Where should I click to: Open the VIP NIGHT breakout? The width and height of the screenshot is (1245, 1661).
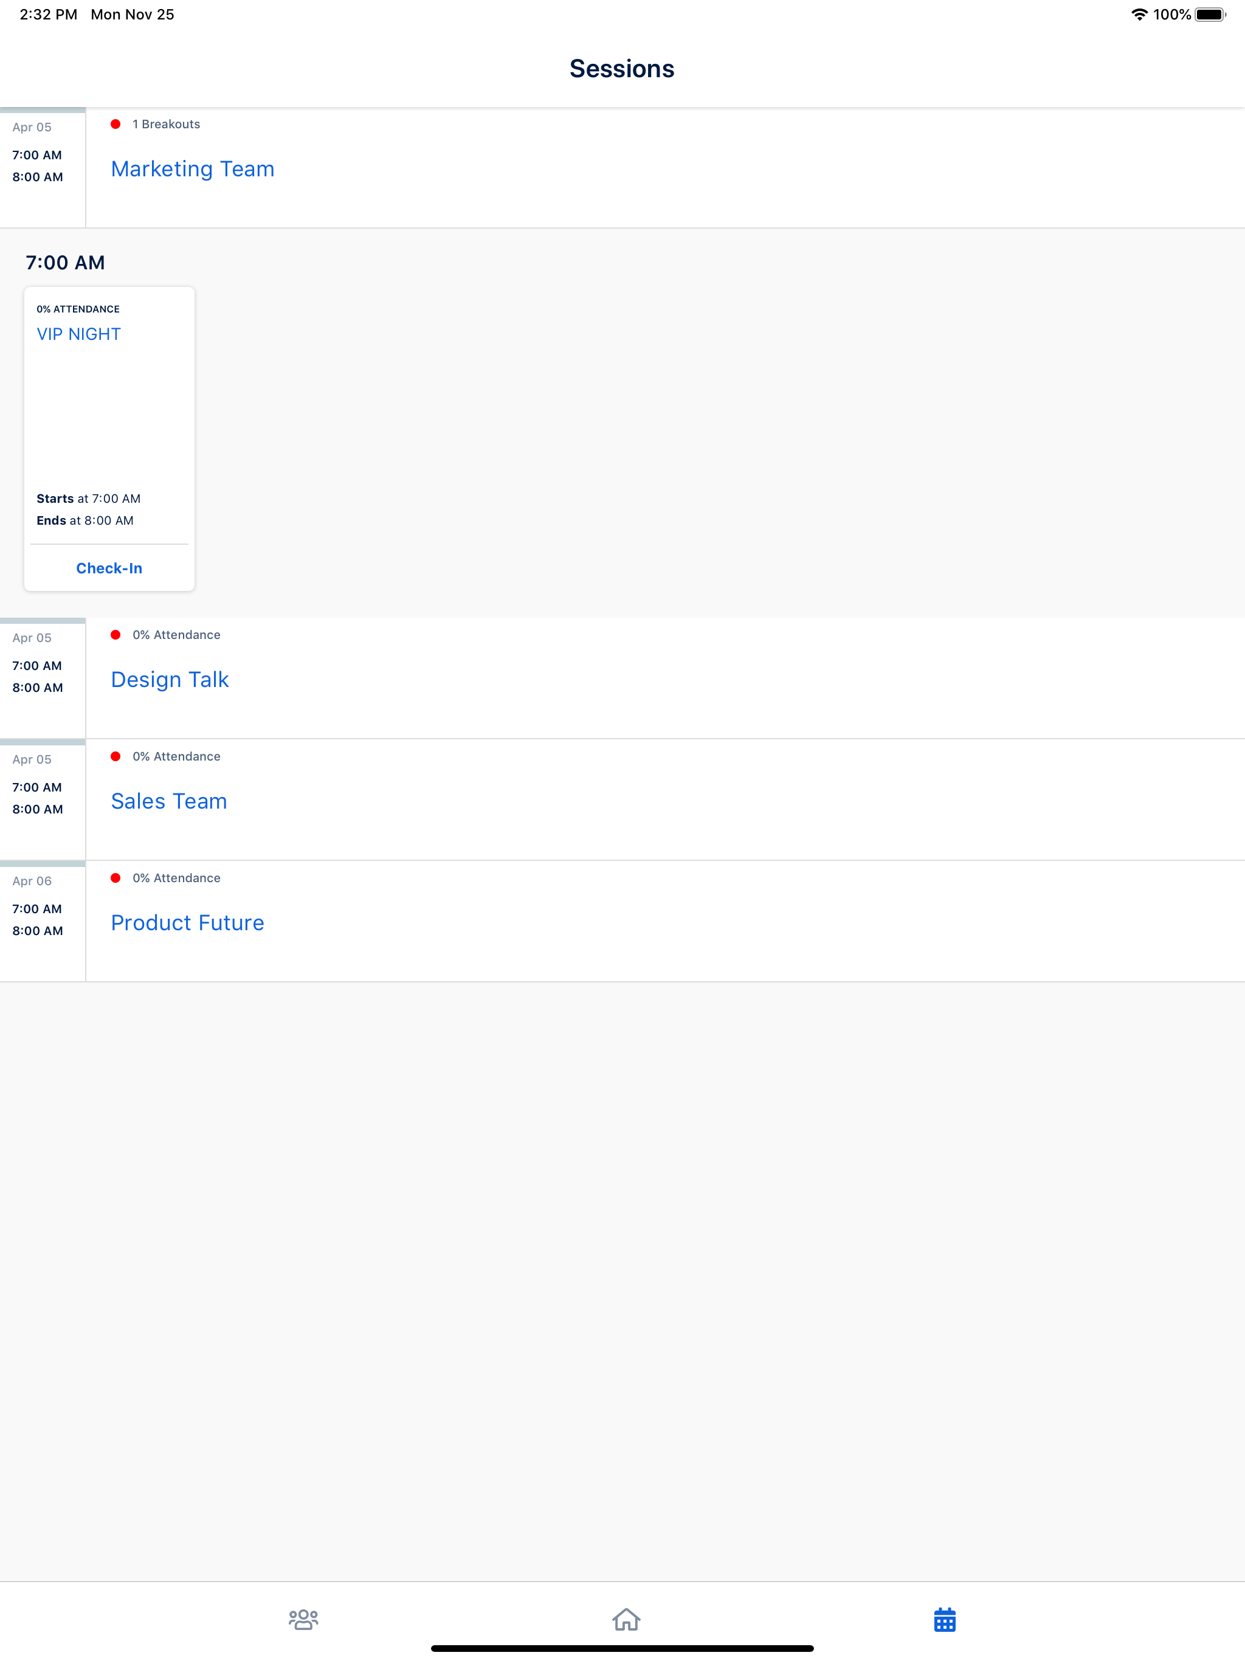(79, 334)
